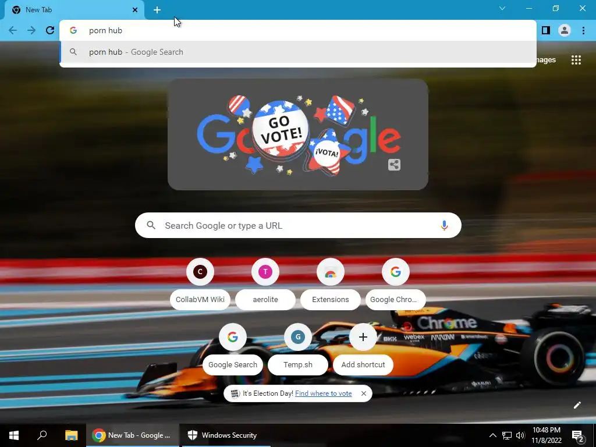Open the Temp.sh shortcut icon
Image resolution: width=596 pixels, height=447 pixels.
coord(298,337)
